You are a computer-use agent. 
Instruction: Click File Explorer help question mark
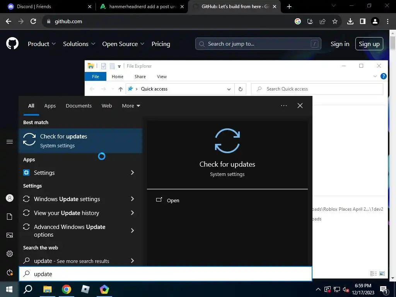(x=383, y=76)
